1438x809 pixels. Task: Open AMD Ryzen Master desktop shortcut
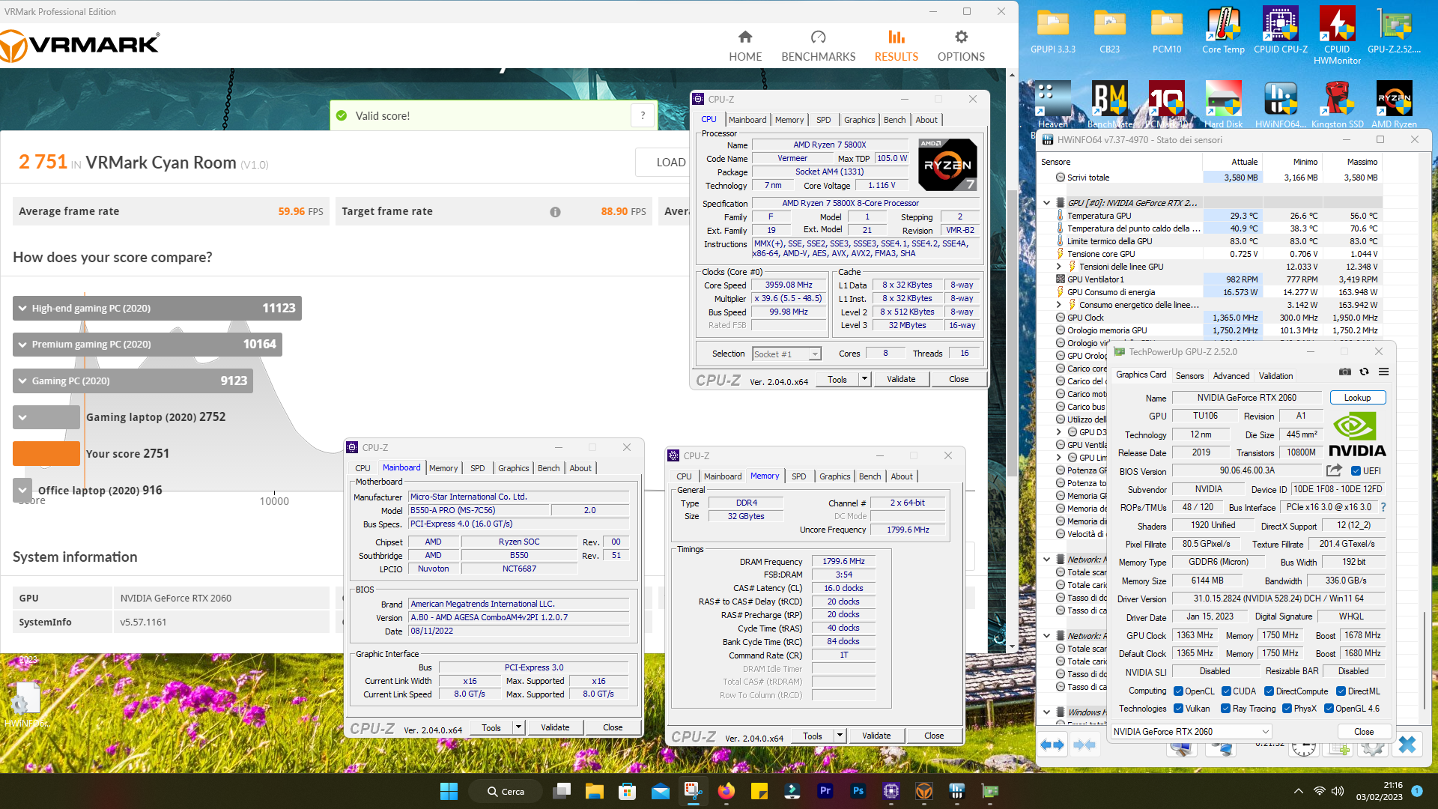click(1394, 105)
